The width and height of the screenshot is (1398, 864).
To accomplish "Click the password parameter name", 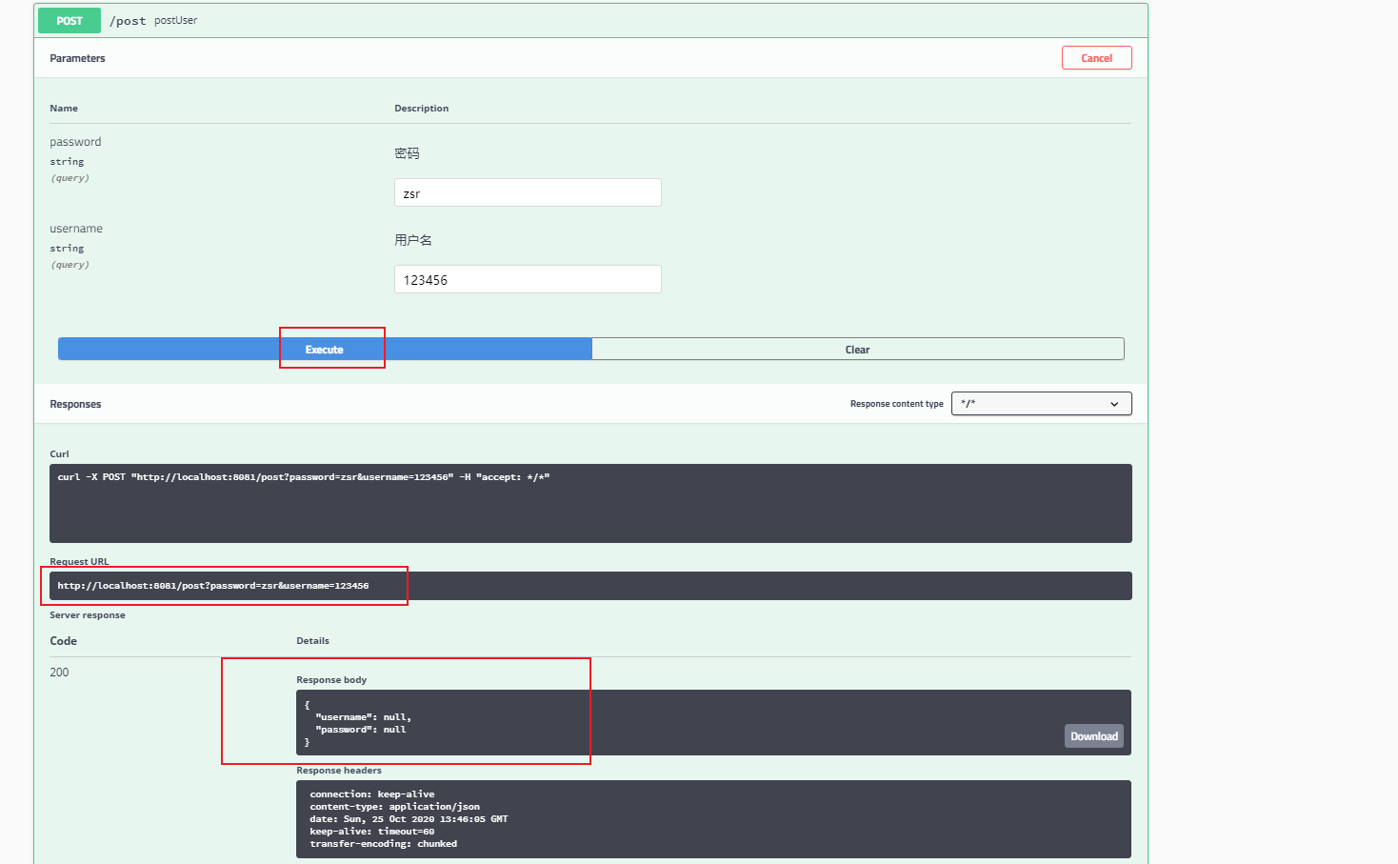I will click(x=75, y=142).
